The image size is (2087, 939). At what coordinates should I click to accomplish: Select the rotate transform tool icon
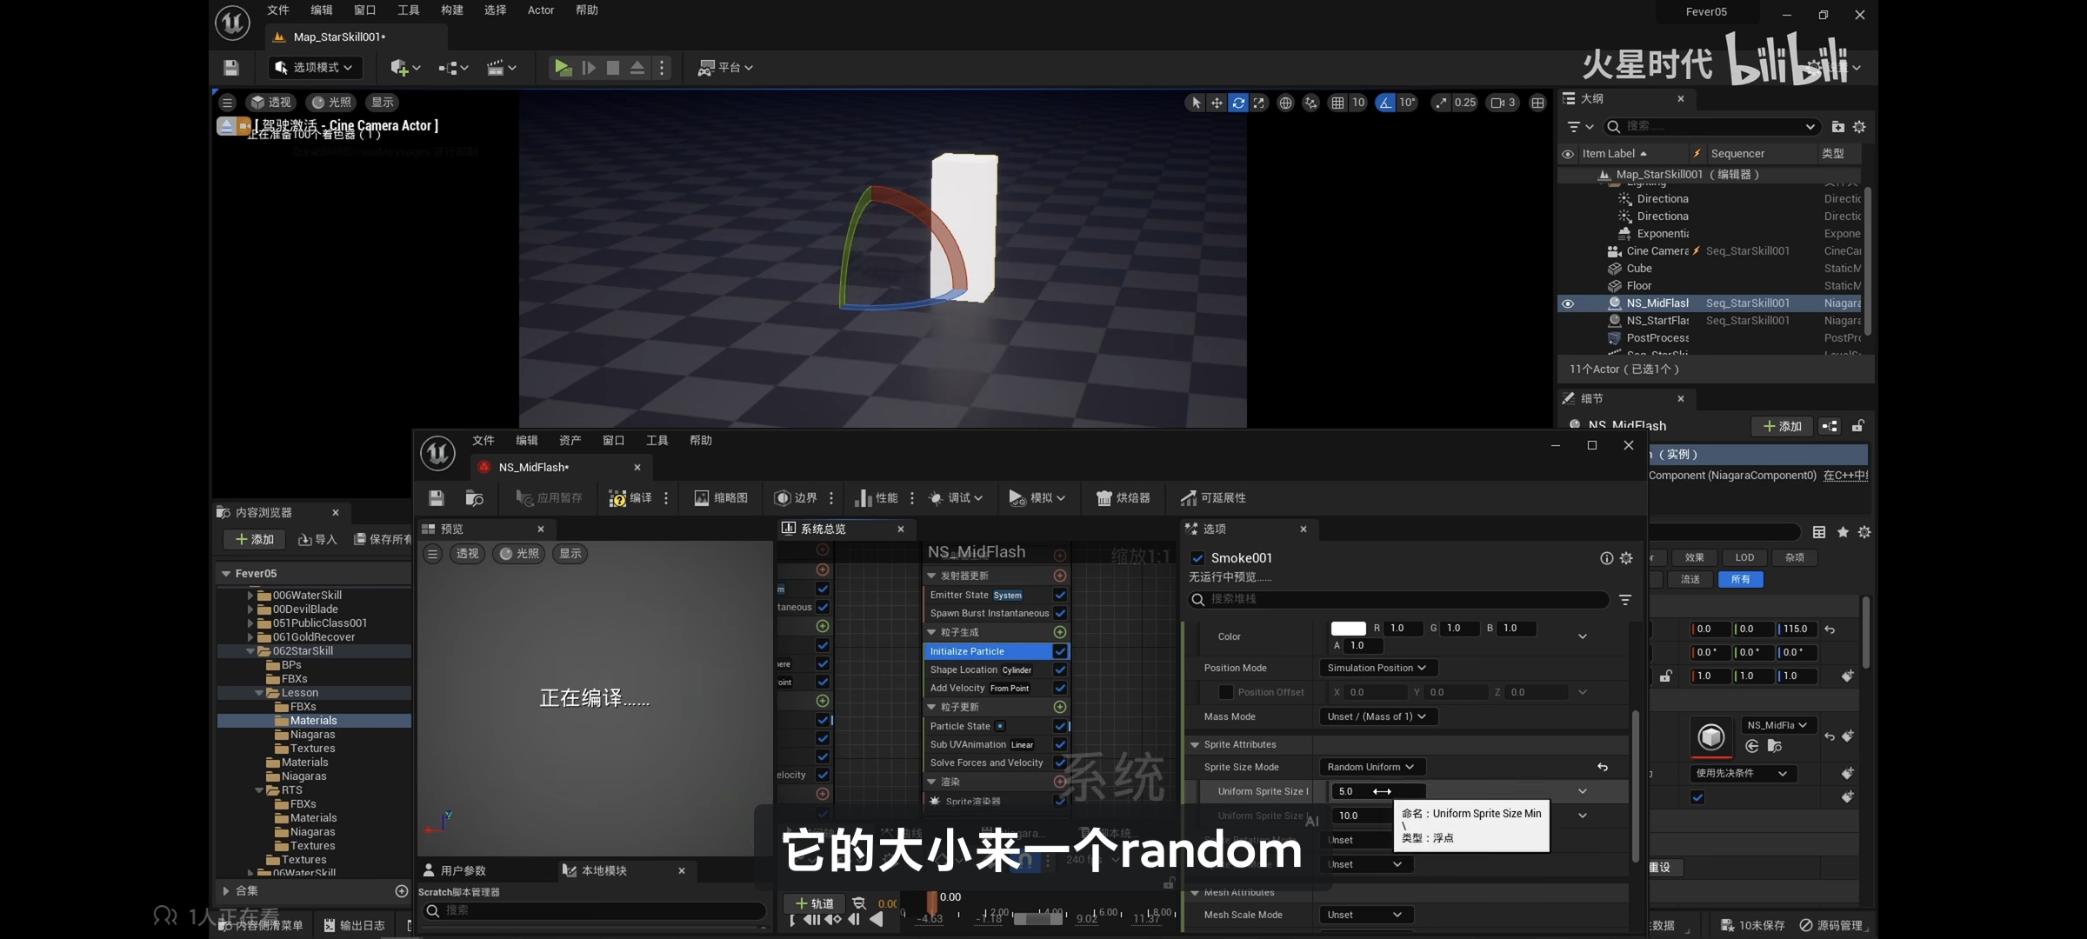pos(1237,103)
